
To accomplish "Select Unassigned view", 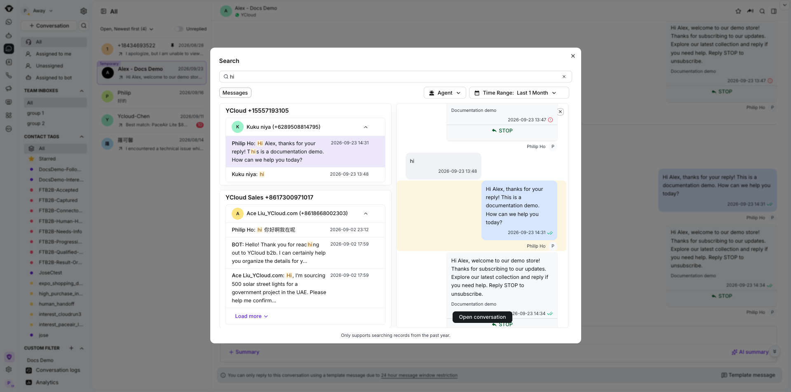I will click(54, 66).
